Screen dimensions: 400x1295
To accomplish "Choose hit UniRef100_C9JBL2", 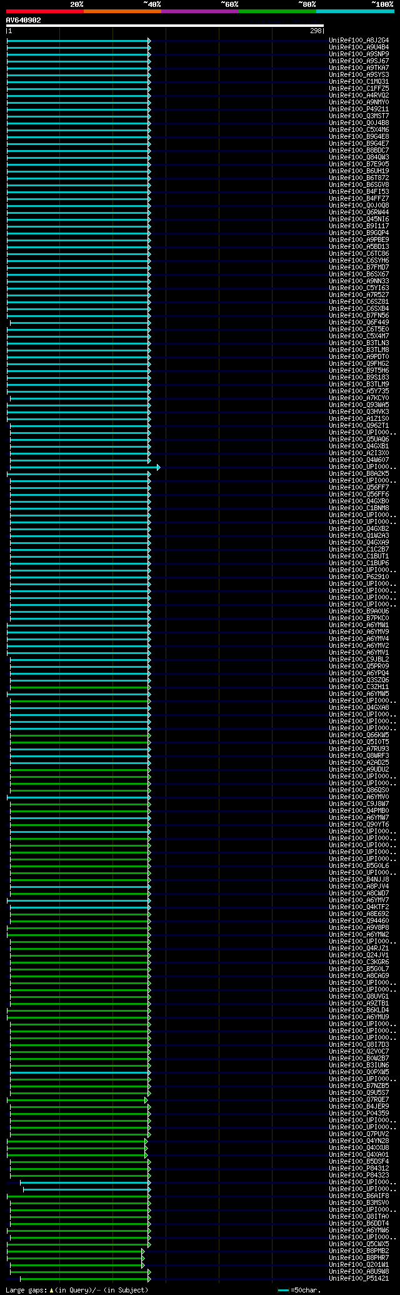I will tap(359, 660).
